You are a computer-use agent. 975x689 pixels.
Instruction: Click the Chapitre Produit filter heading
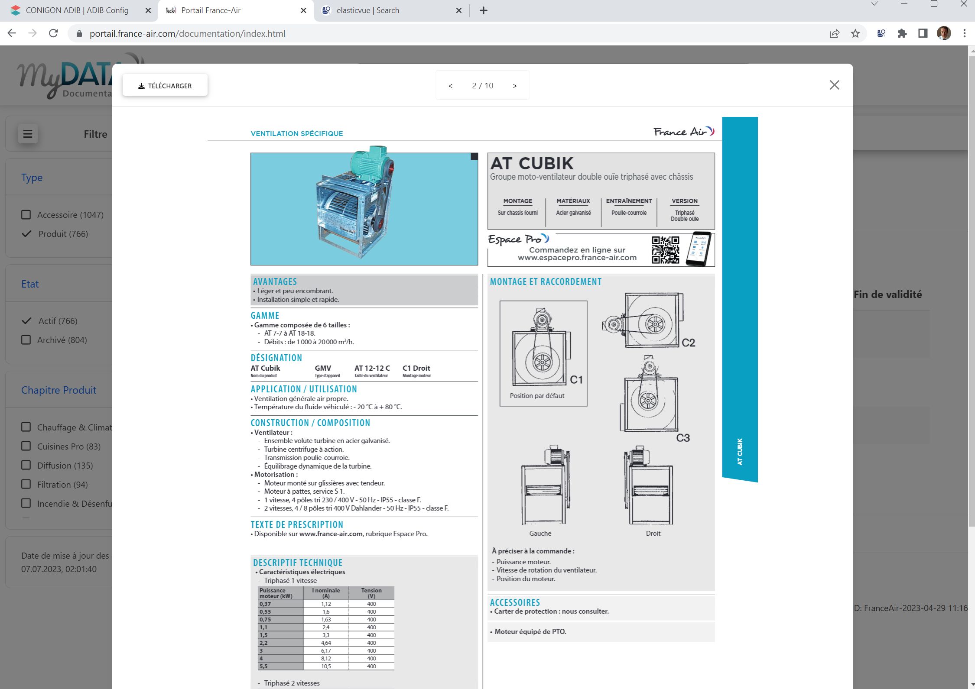[59, 390]
